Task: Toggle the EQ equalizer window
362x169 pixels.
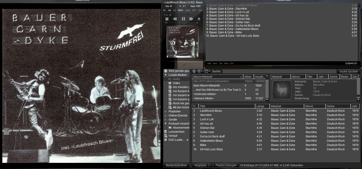Action: pos(174,10)
